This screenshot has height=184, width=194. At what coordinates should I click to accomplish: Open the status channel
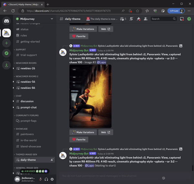click(x=35, y=29)
